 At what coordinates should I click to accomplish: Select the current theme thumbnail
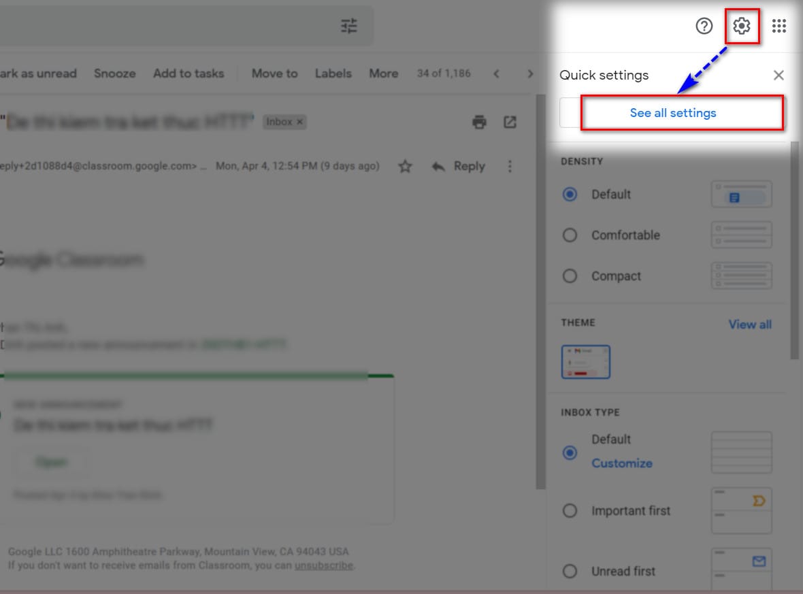(x=585, y=362)
